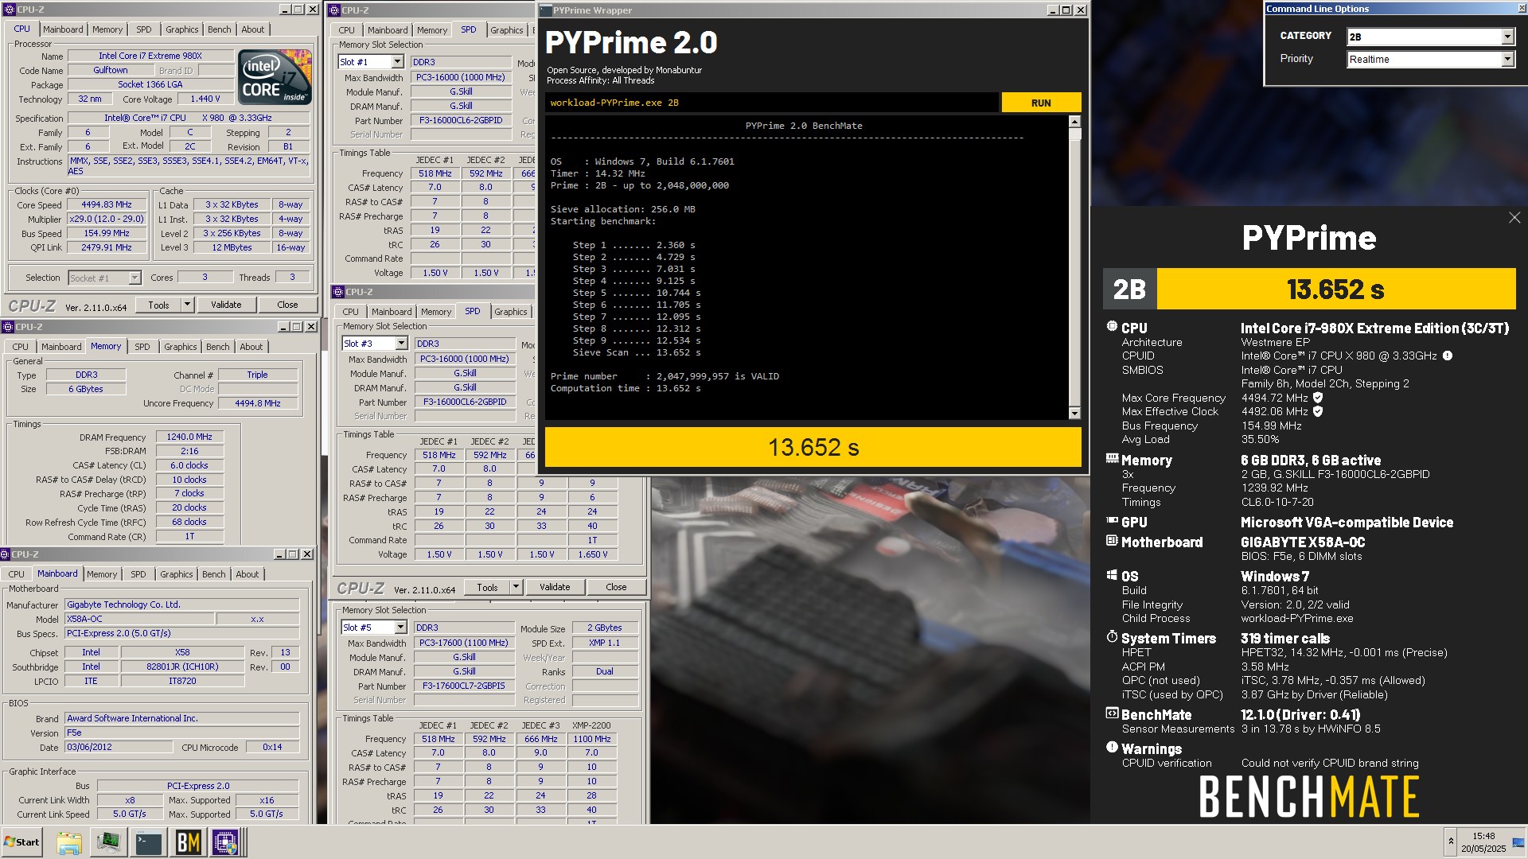Click Close in the Slot #3 SPD window

pyautogui.click(x=616, y=587)
